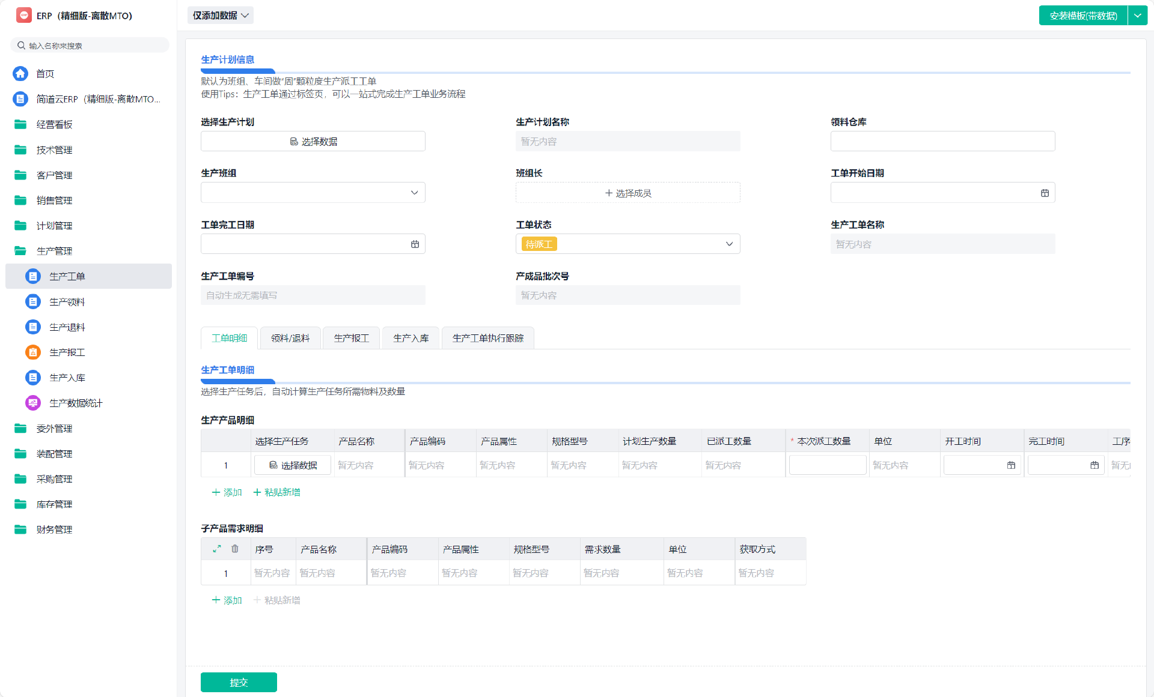
Task: Click the 领料仓库 input field
Action: (x=942, y=142)
